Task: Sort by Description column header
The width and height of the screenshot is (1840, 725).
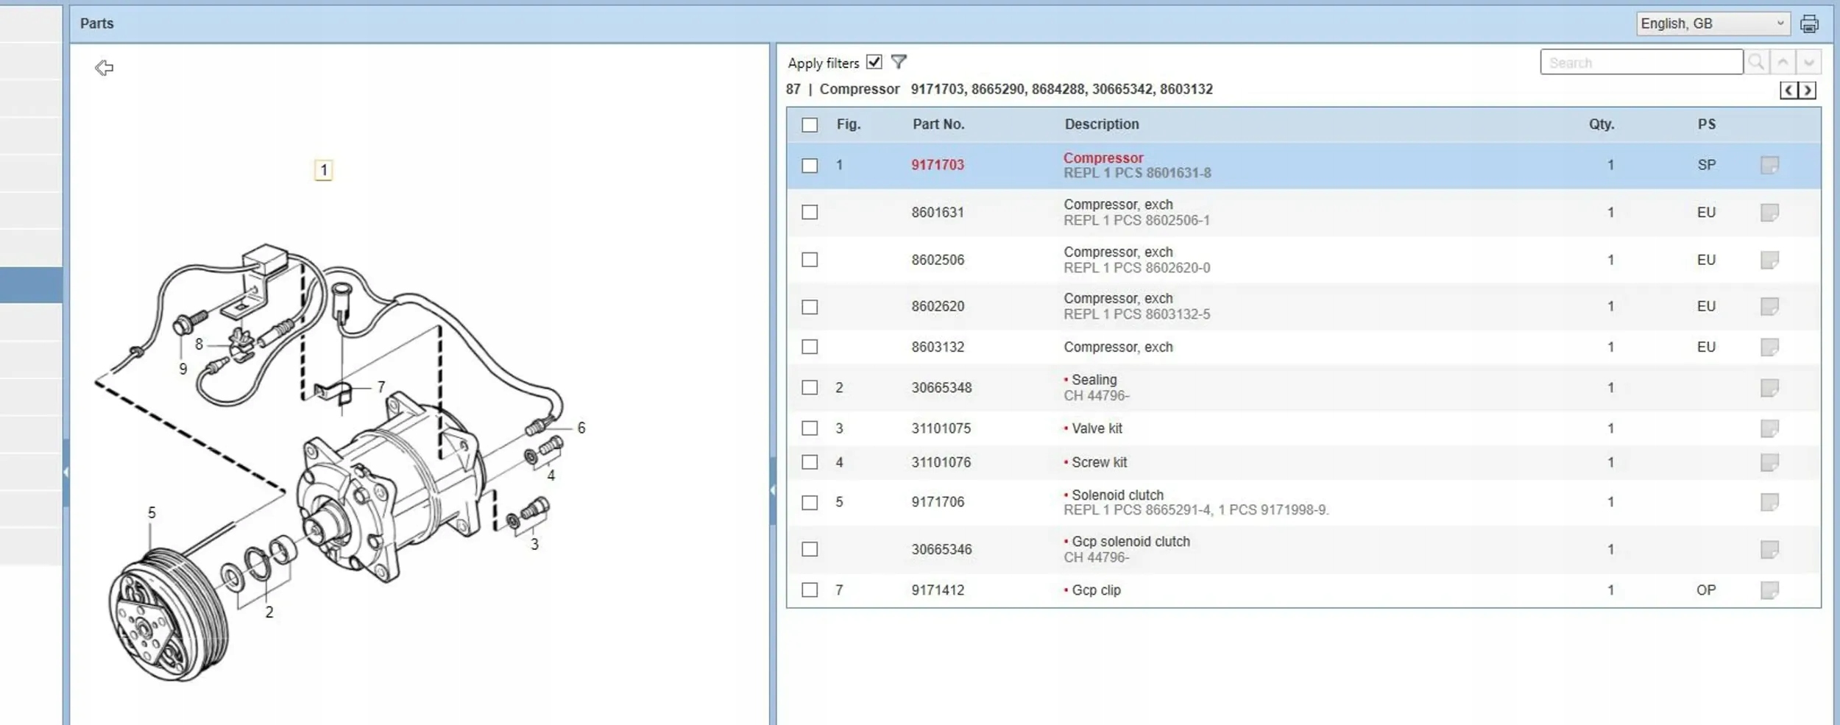Action: coord(1102,124)
